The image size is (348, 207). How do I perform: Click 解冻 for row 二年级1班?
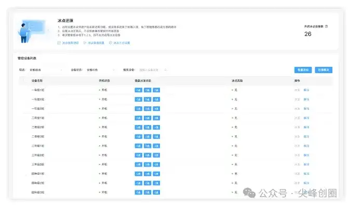click(306, 118)
